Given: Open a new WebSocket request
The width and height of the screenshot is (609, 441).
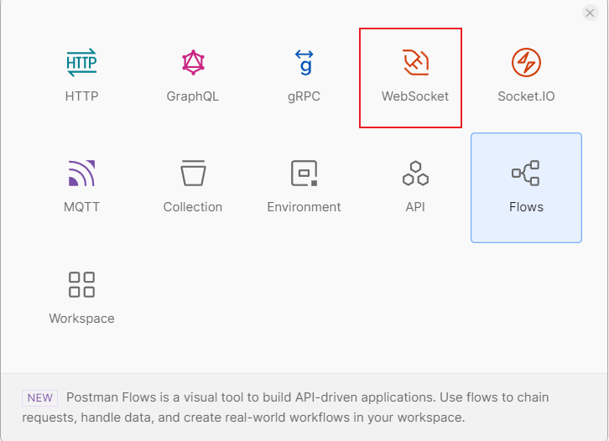Looking at the screenshot, I should [x=414, y=75].
